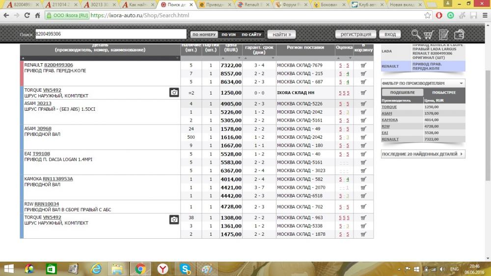This screenshot has width=491, height=276.
Task: Switch filter to ПОДЕШЕВЛЕ
Action: tap(403, 93)
